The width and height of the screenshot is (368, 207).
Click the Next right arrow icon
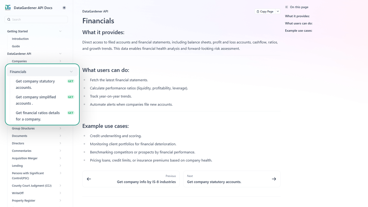coord(274,179)
